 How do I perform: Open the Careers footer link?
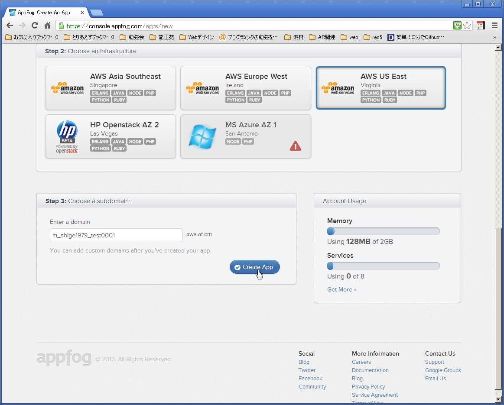pyautogui.click(x=361, y=362)
